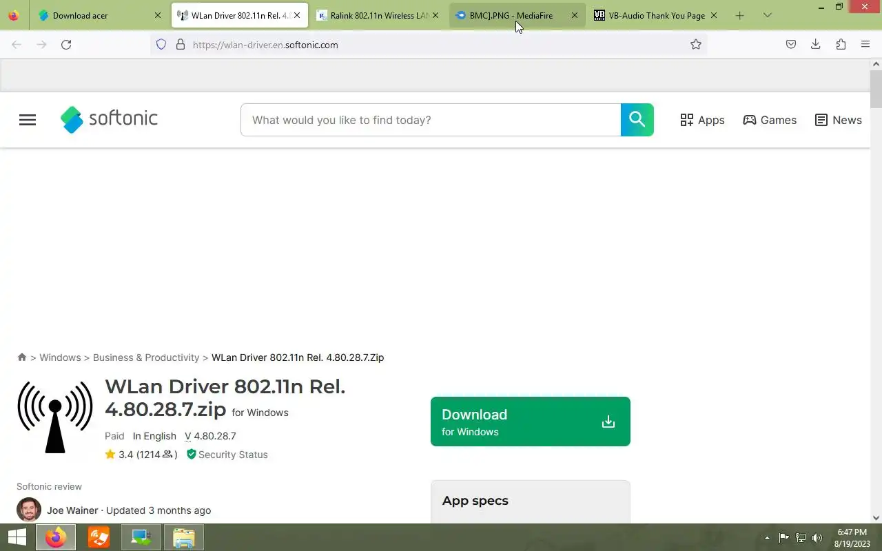Viewport: 882px width, 551px height.
Task: Close the VB-Audio tab
Action: click(713, 15)
